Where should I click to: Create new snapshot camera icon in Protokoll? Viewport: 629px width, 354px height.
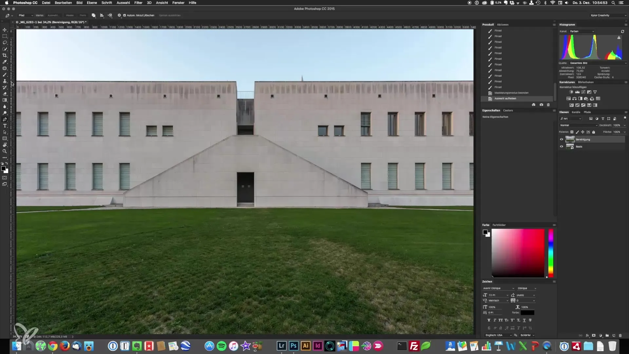click(x=541, y=105)
